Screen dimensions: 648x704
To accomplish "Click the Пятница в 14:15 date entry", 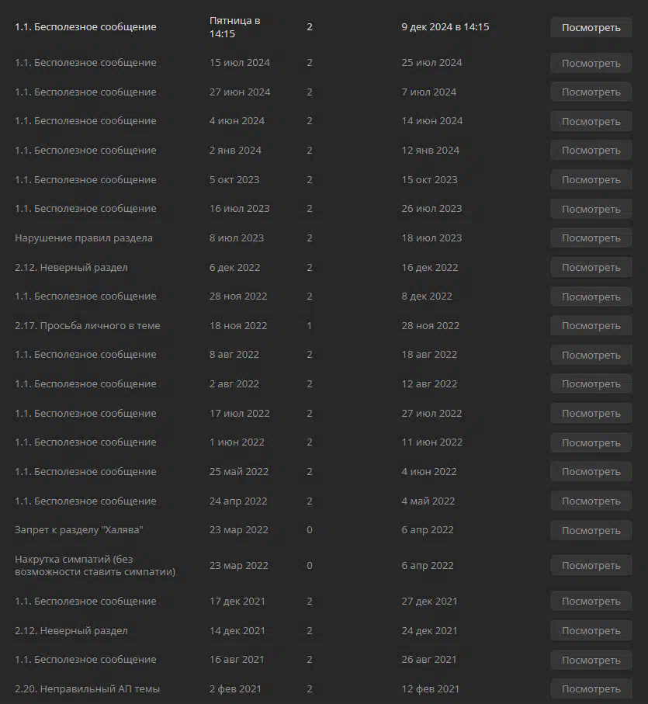I will [234, 27].
